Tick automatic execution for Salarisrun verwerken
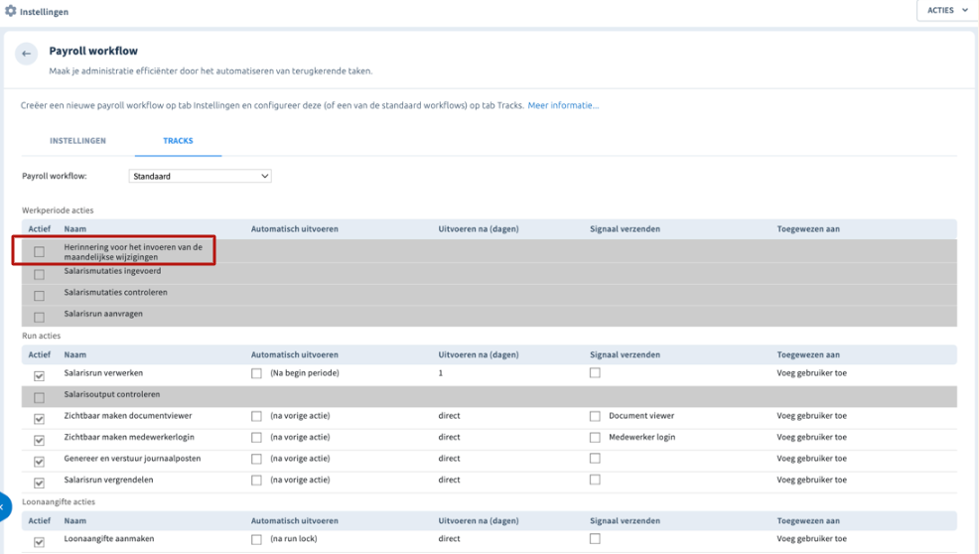979x554 pixels. [256, 373]
